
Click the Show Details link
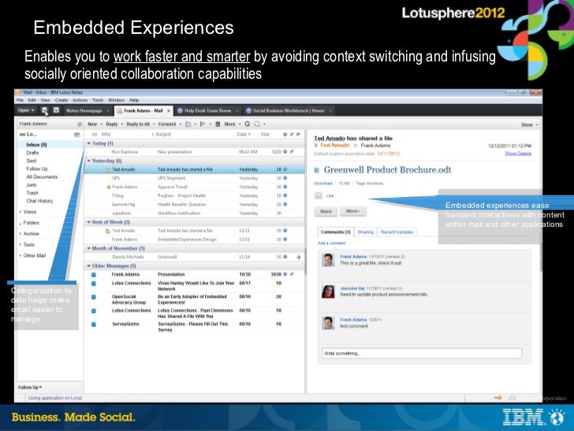click(x=518, y=154)
